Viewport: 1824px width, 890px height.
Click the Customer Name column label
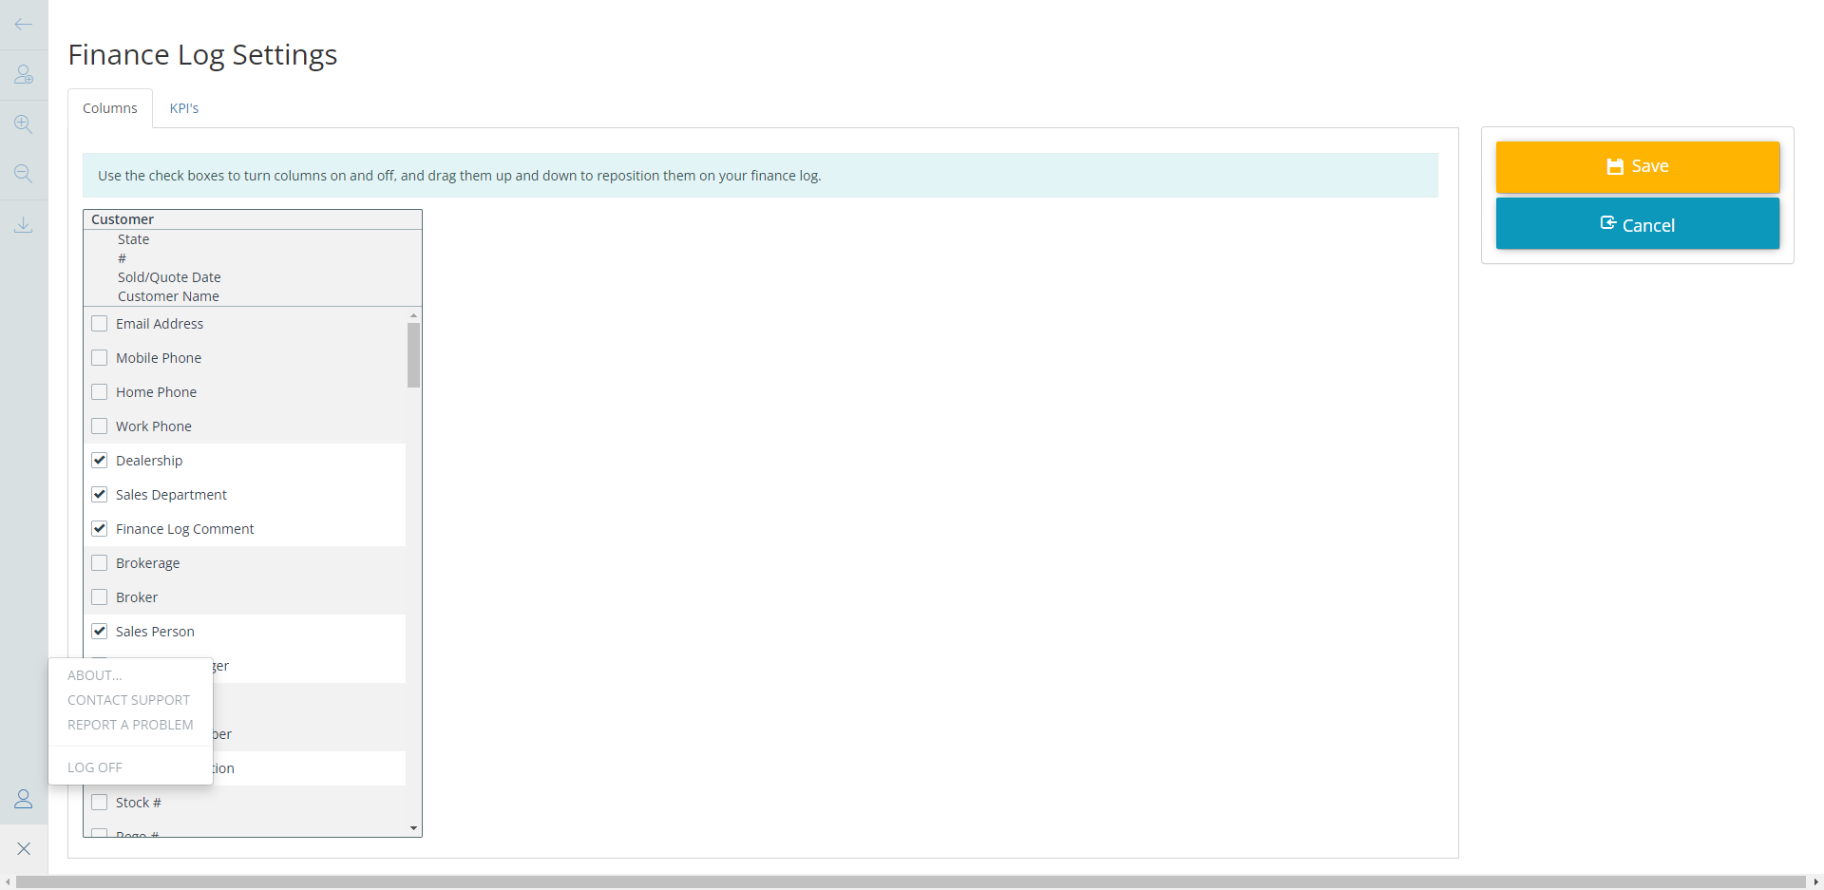168,296
